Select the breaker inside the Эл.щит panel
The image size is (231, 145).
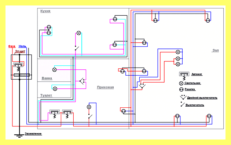pos(18,67)
